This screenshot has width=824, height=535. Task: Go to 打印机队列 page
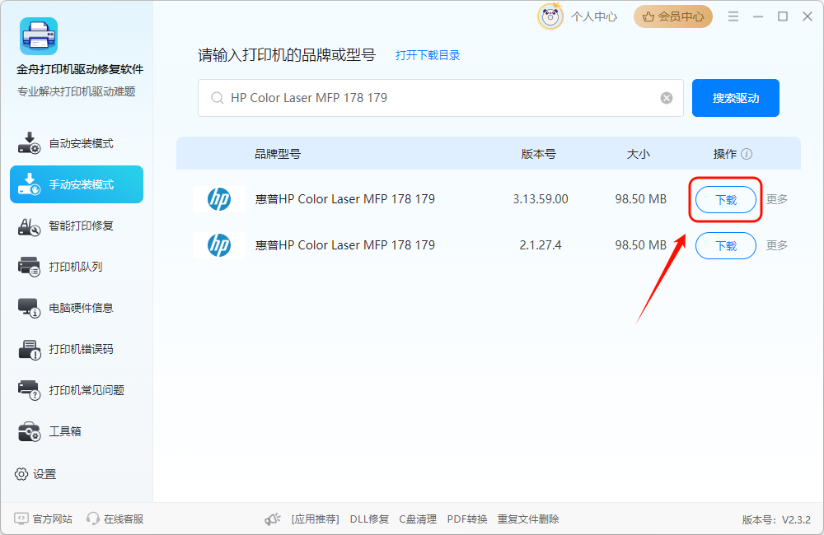77,267
